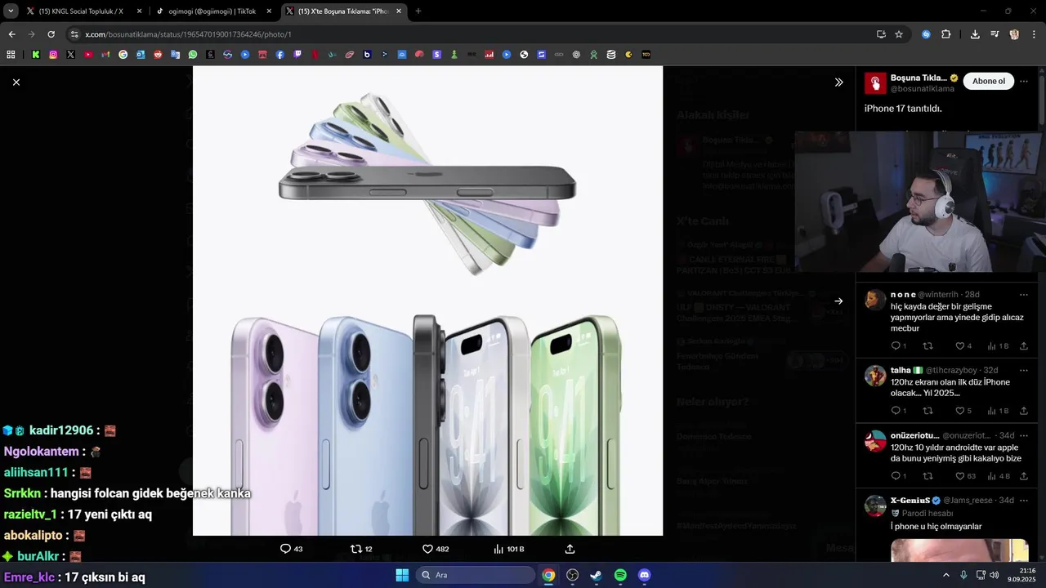Open the YouTube bookmark
The width and height of the screenshot is (1046, 588).
pyautogui.click(x=88, y=55)
